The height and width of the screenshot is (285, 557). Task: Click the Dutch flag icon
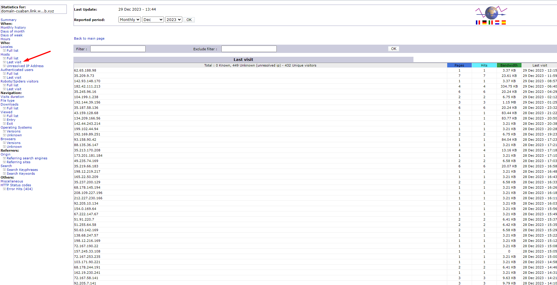click(497, 22)
